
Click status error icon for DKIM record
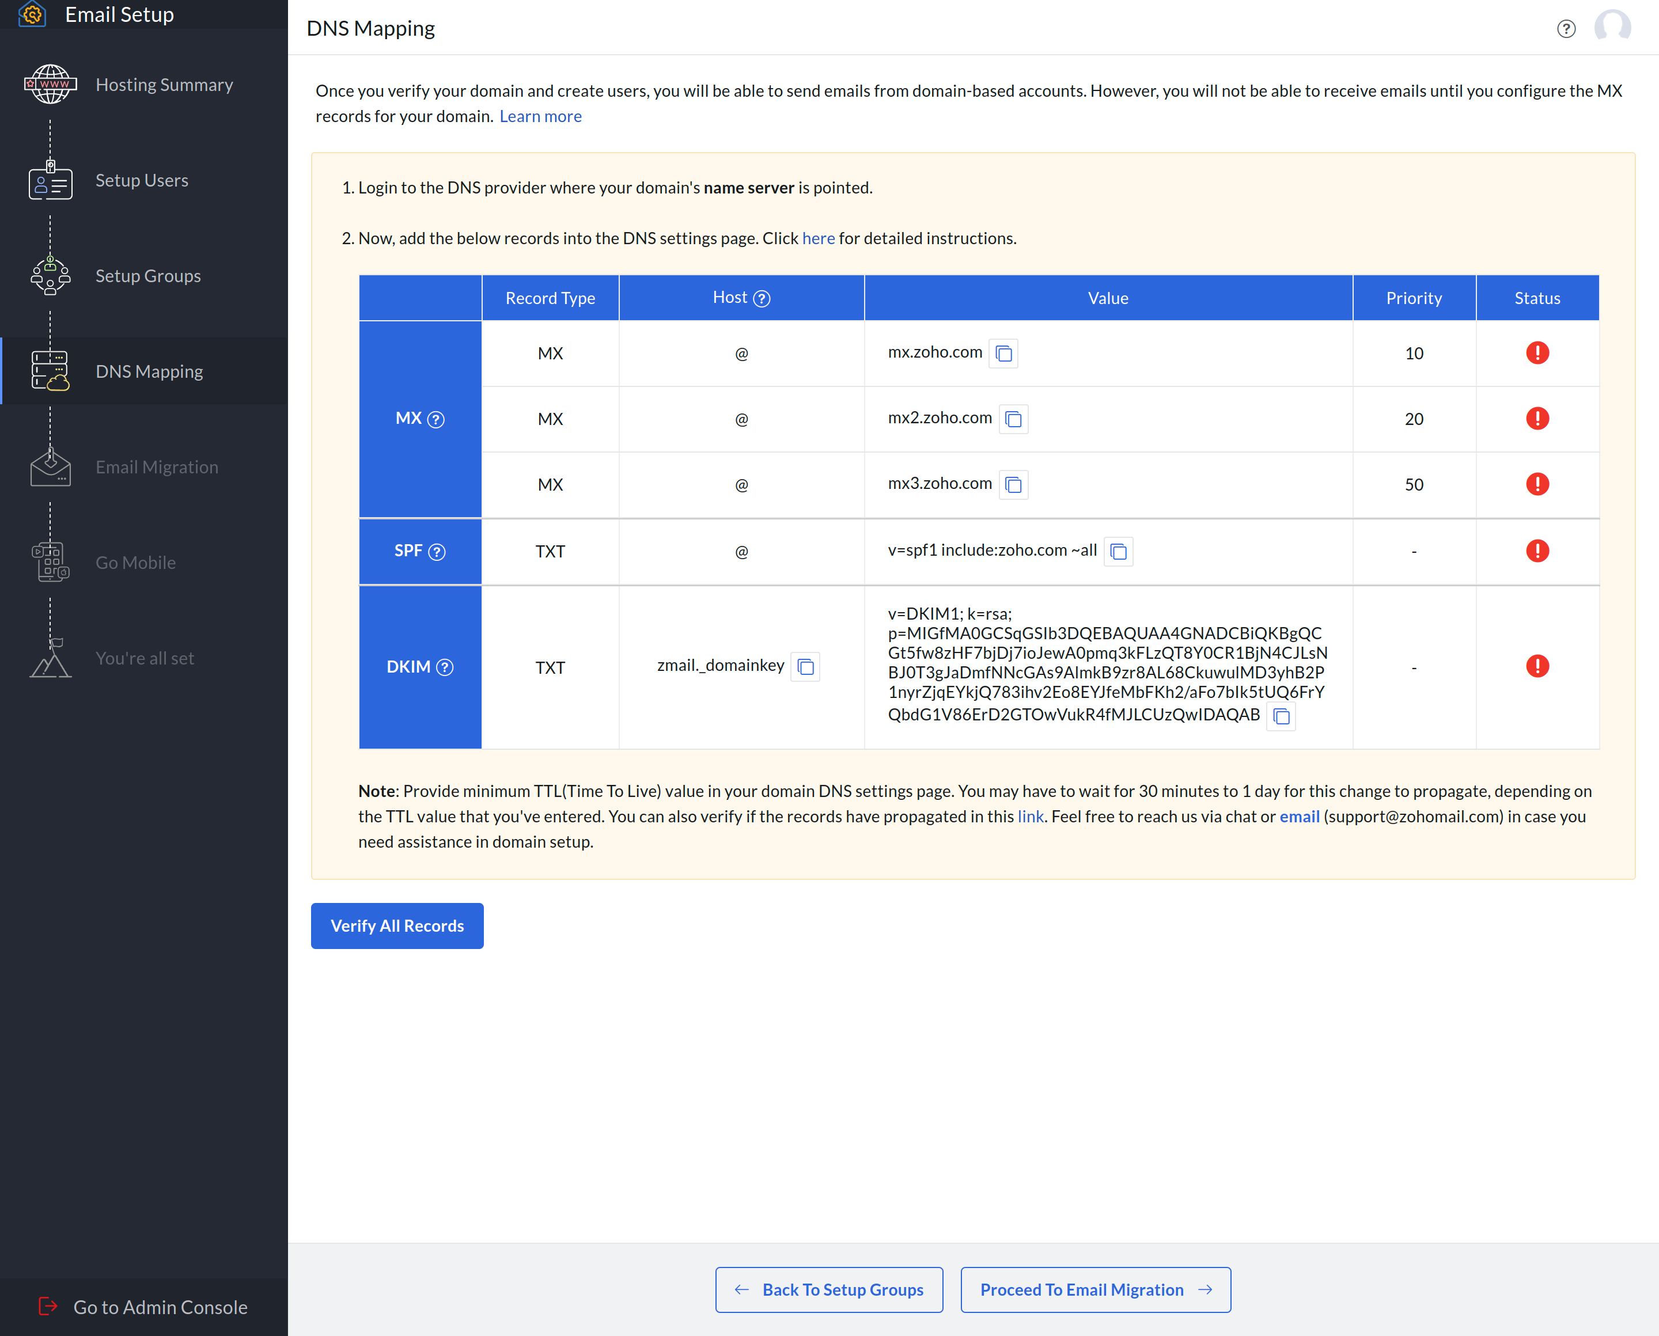tap(1537, 666)
